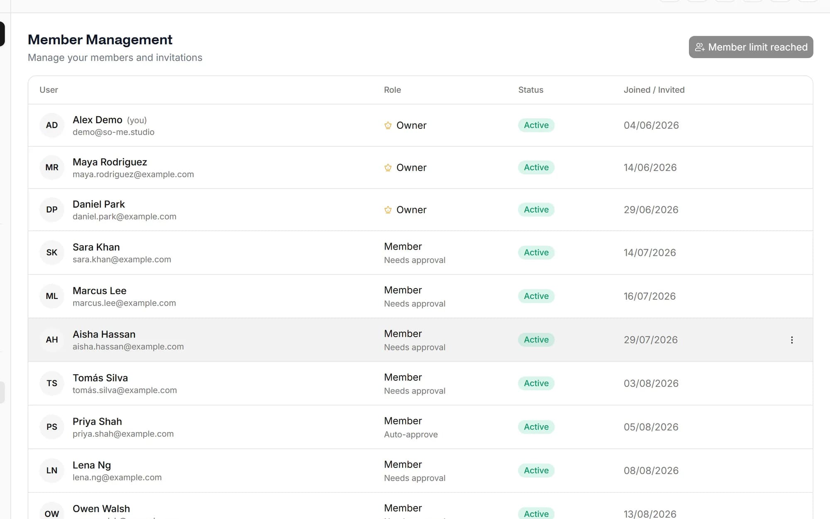Click Auto-approve under Priya Shah's role
Viewport: 830px width, 519px height.
coord(411,434)
